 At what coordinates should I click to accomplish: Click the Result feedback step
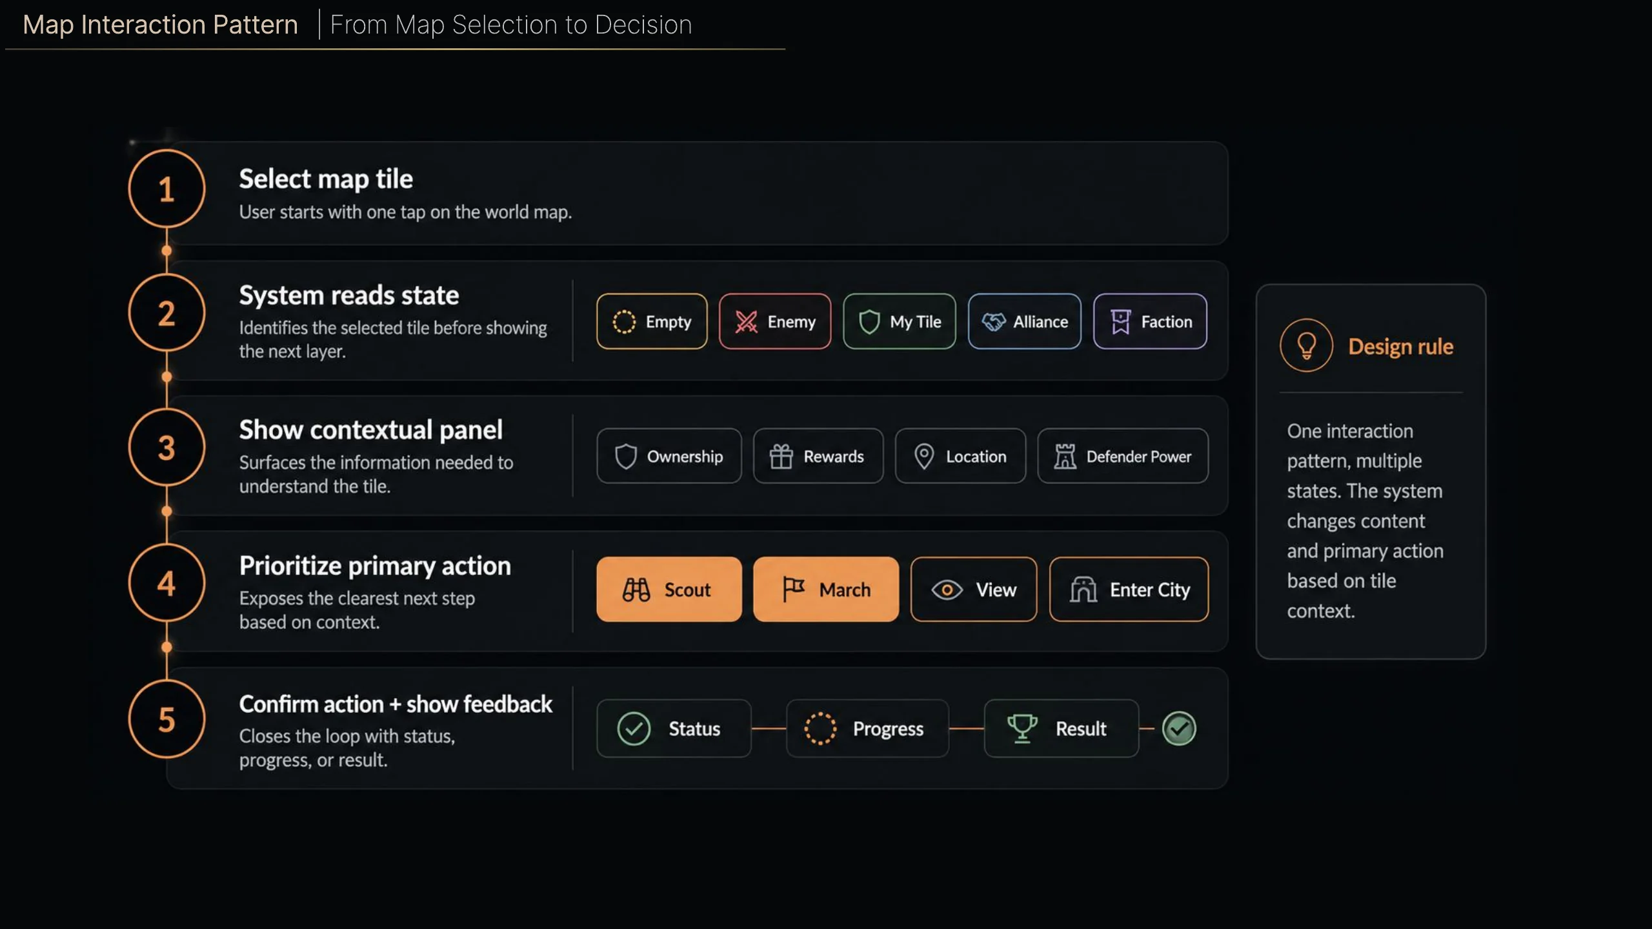1061,728
